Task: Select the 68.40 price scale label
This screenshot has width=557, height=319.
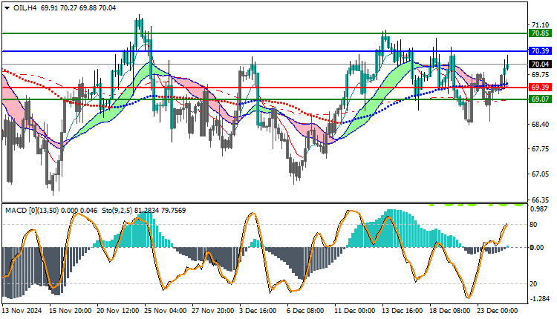Action: (540, 124)
